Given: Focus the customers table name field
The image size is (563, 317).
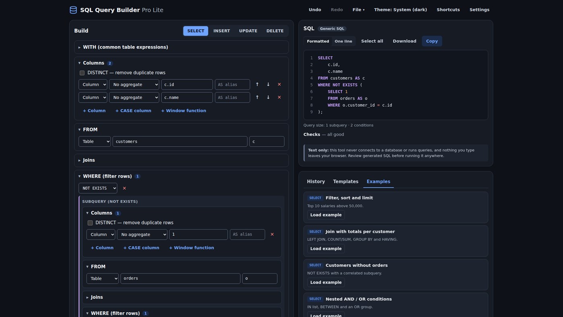Looking at the screenshot, I should pyautogui.click(x=180, y=141).
